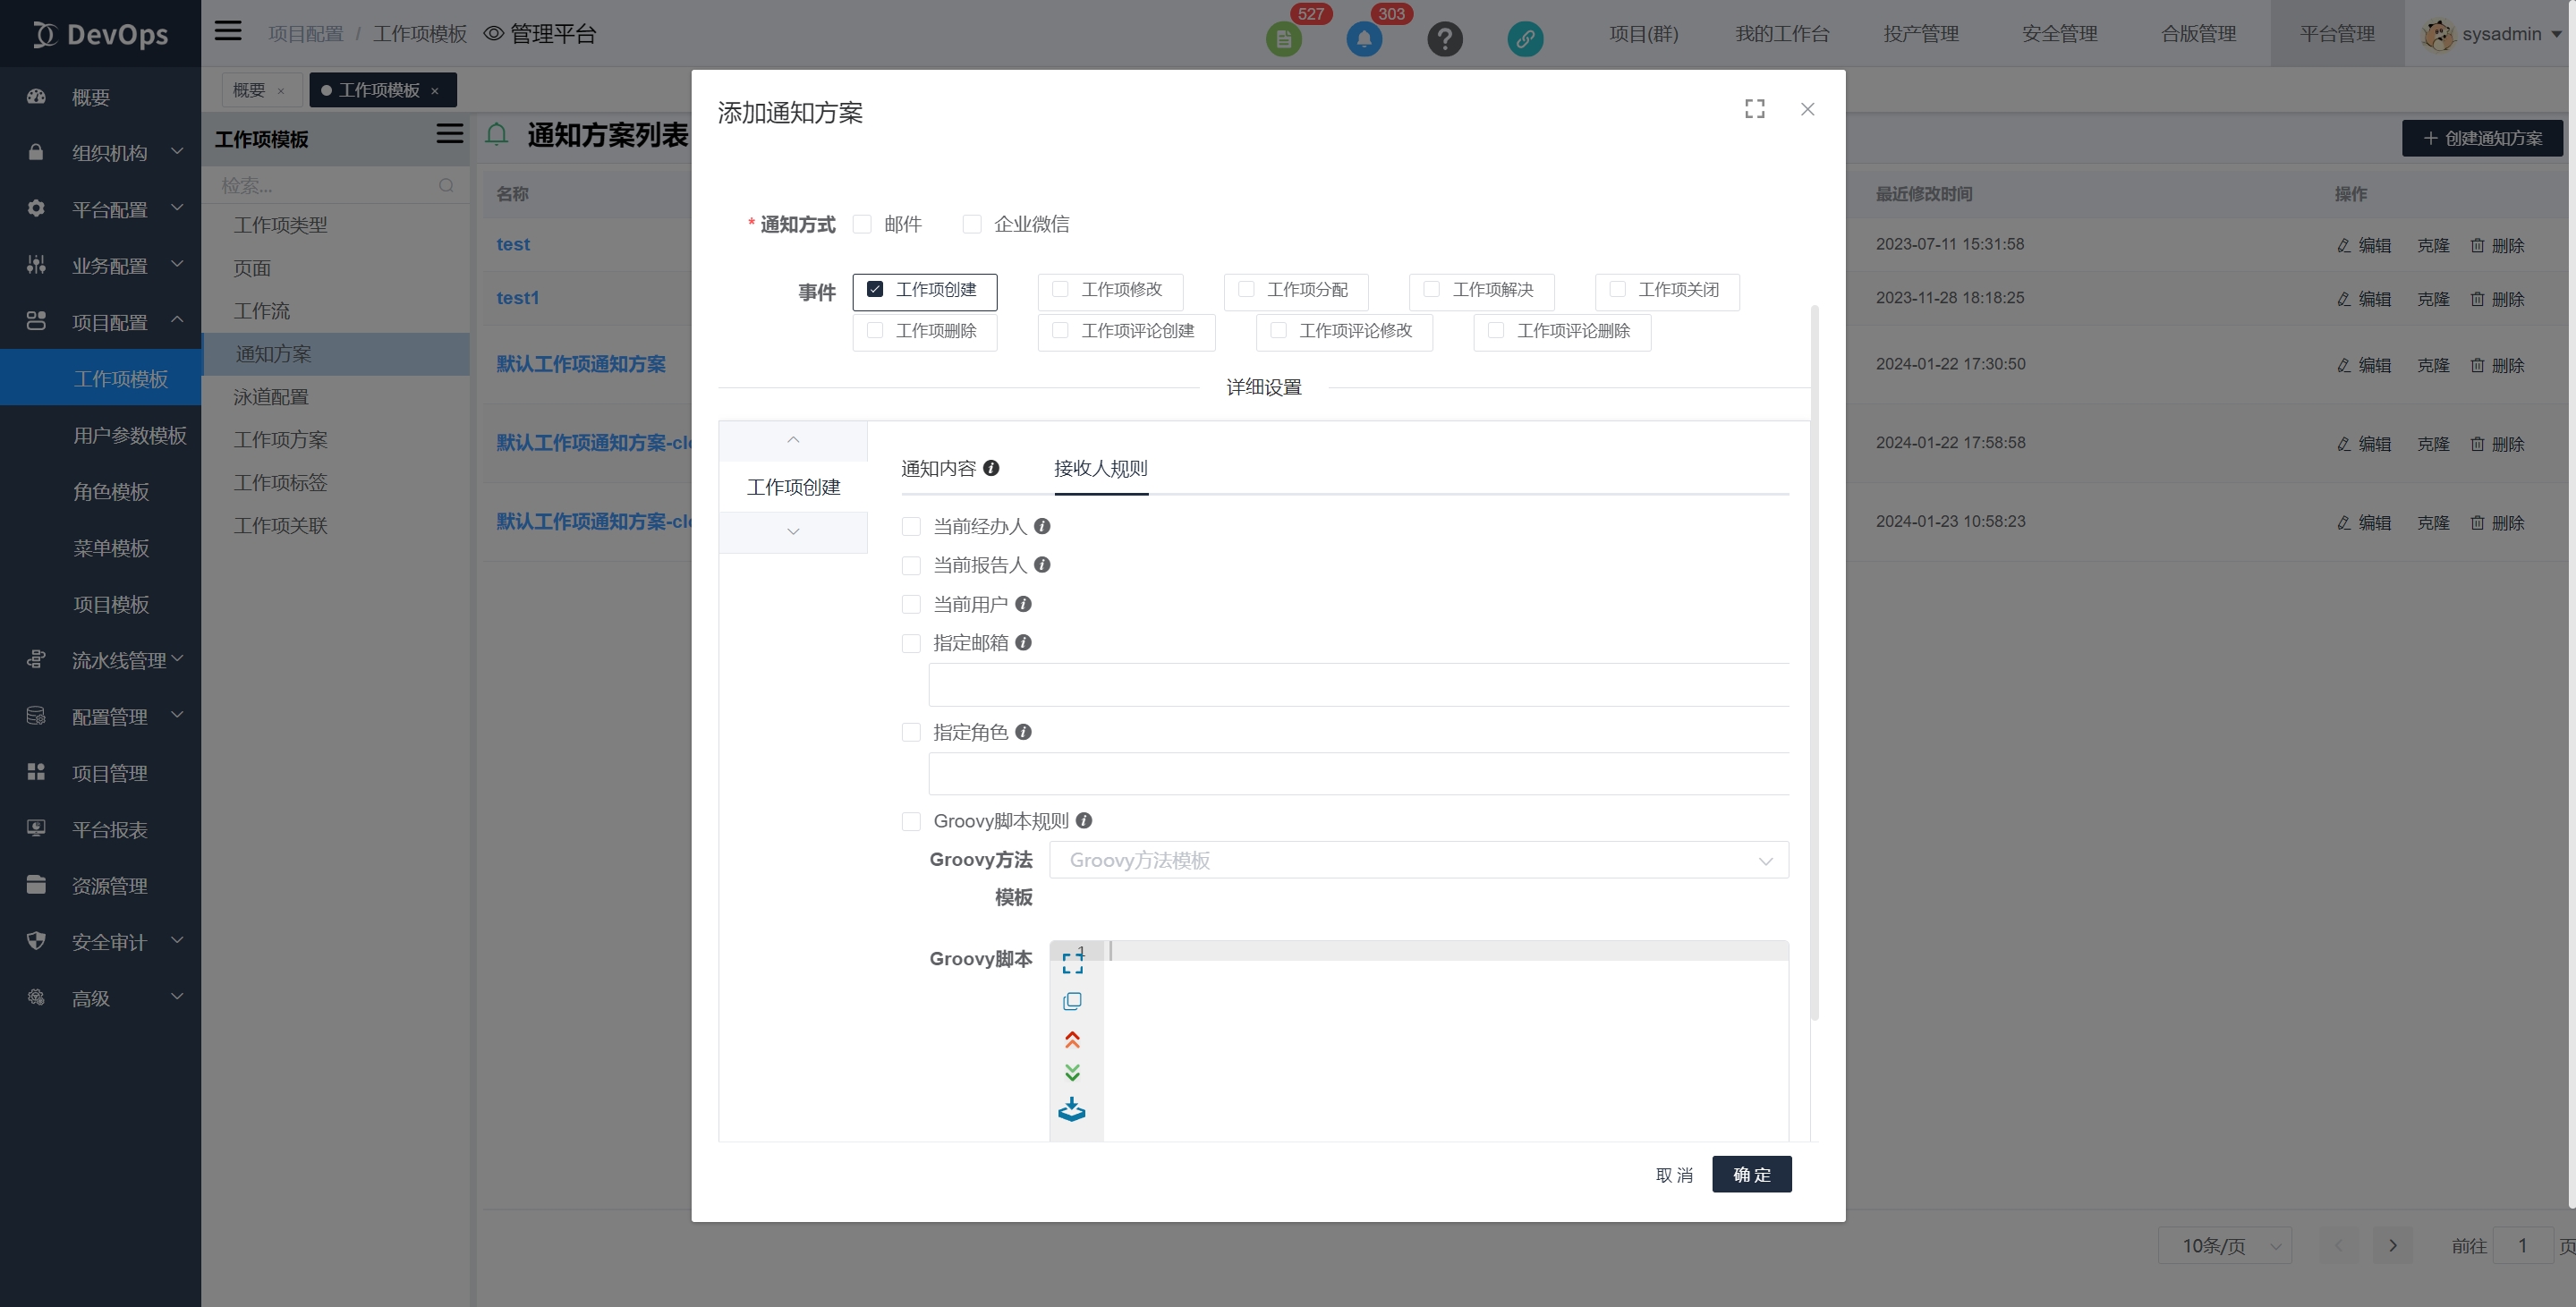Image resolution: width=2576 pixels, height=1307 pixels.
Task: Uncheck the 工作项创建 event checkbox
Action: [875, 289]
